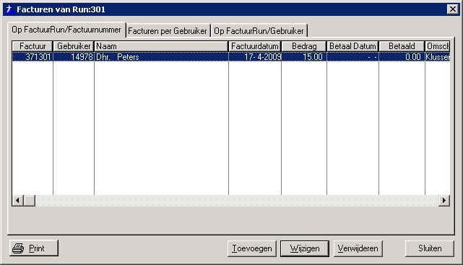Click the paid amount 0.00 cell

tap(402, 56)
